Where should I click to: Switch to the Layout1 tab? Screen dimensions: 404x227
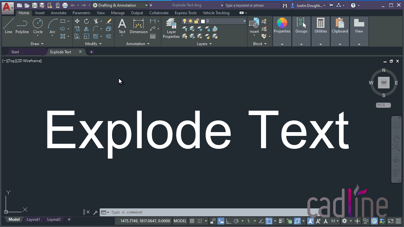click(33, 219)
